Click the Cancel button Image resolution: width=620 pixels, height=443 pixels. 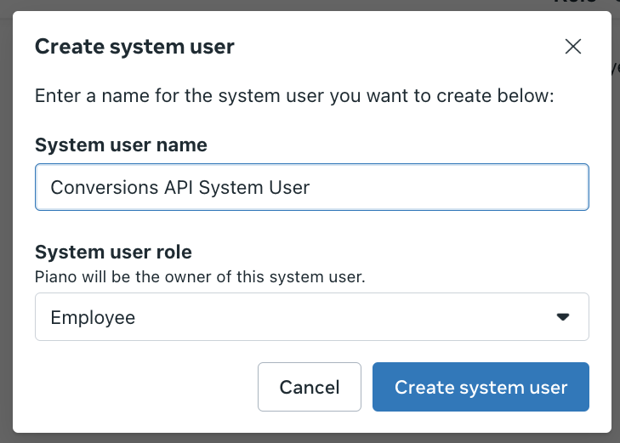click(310, 387)
